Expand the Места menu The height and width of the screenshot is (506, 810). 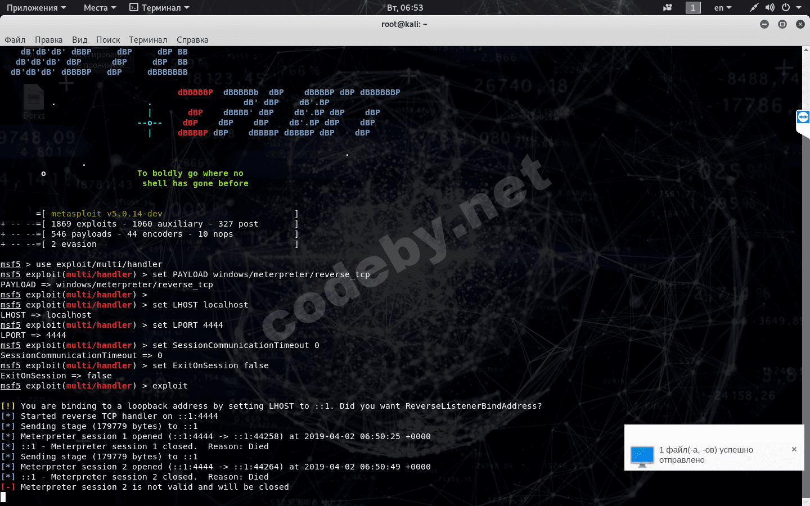click(100, 8)
